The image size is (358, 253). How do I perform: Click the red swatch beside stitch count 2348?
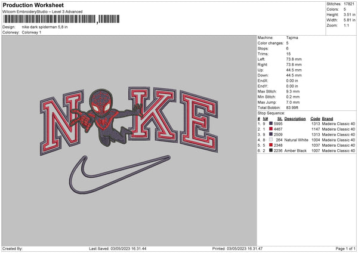[271, 145]
